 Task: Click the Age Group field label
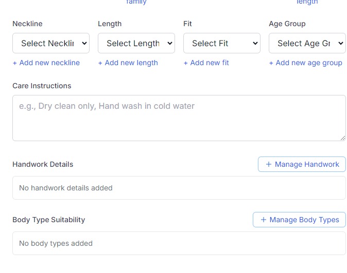click(x=287, y=24)
